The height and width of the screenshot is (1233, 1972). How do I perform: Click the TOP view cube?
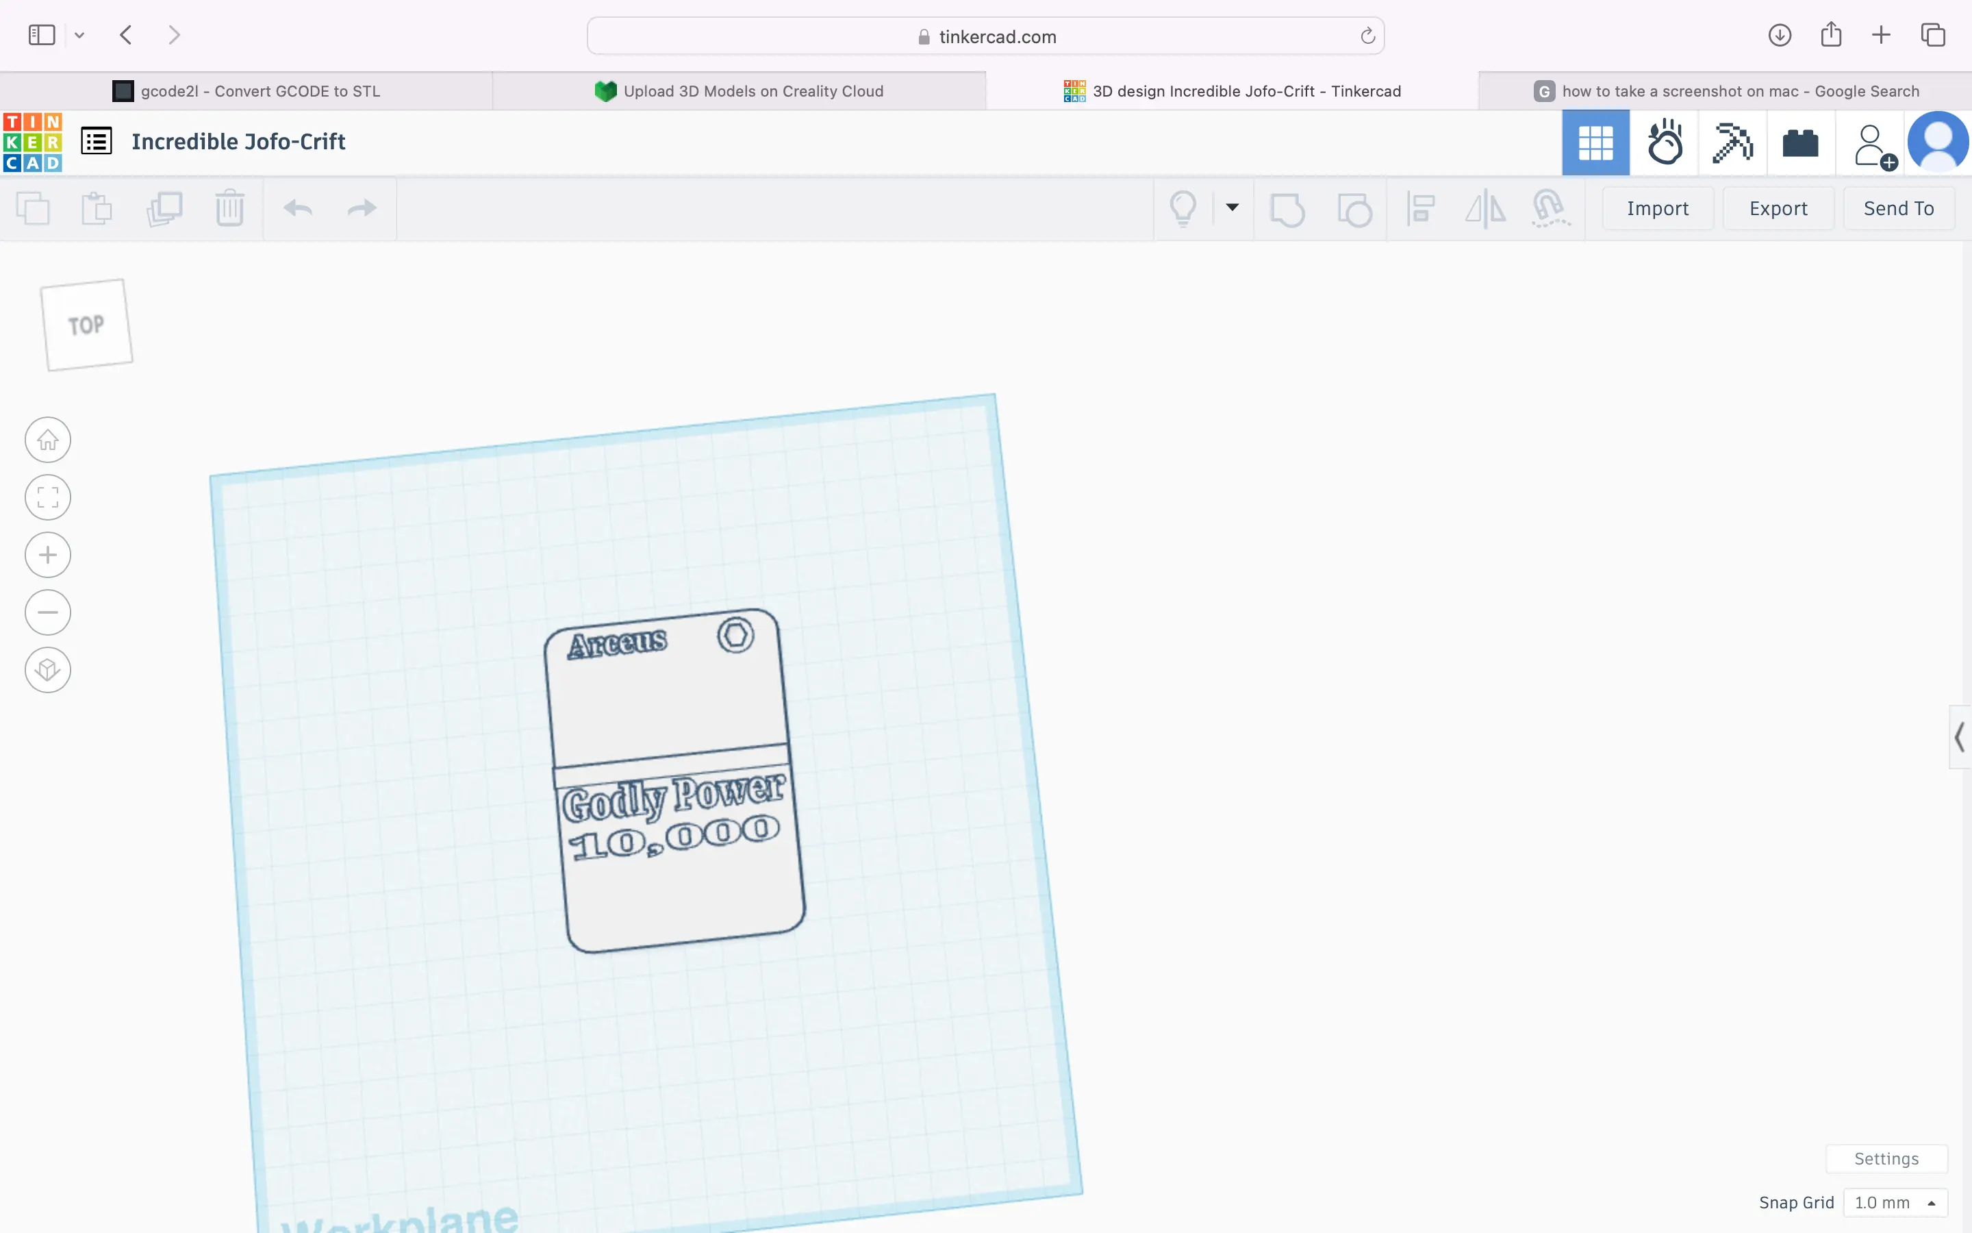pos(87,325)
